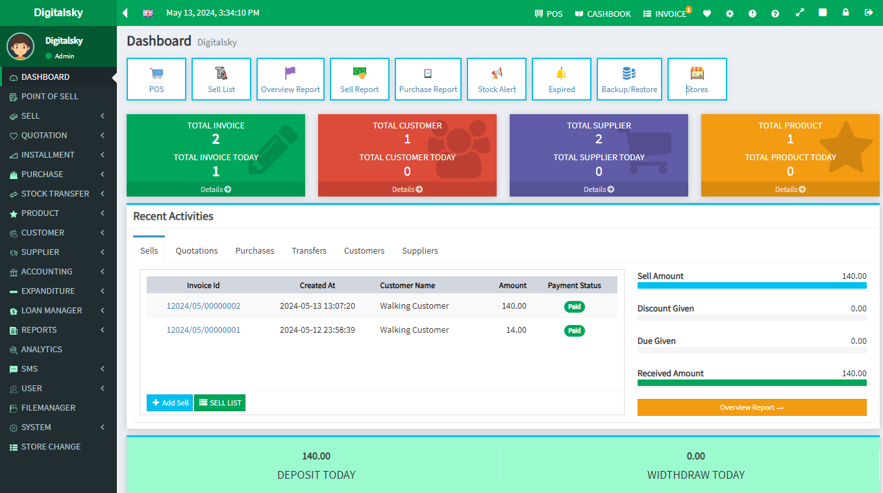Screen dimensions: 883x493
Task: Lock screen using the padlock icon
Action: (845, 12)
